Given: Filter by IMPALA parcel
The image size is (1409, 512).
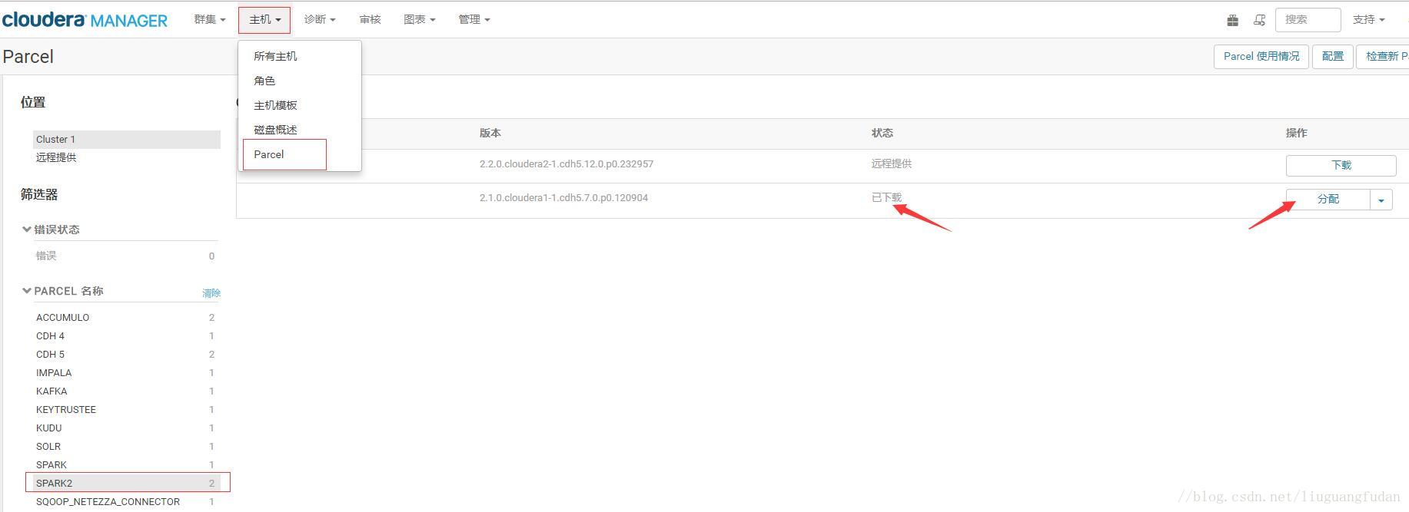Looking at the screenshot, I should (x=125, y=373).
